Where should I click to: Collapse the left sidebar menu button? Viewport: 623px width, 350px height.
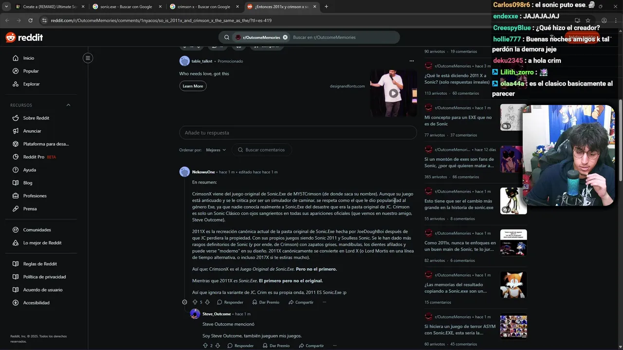click(x=88, y=58)
